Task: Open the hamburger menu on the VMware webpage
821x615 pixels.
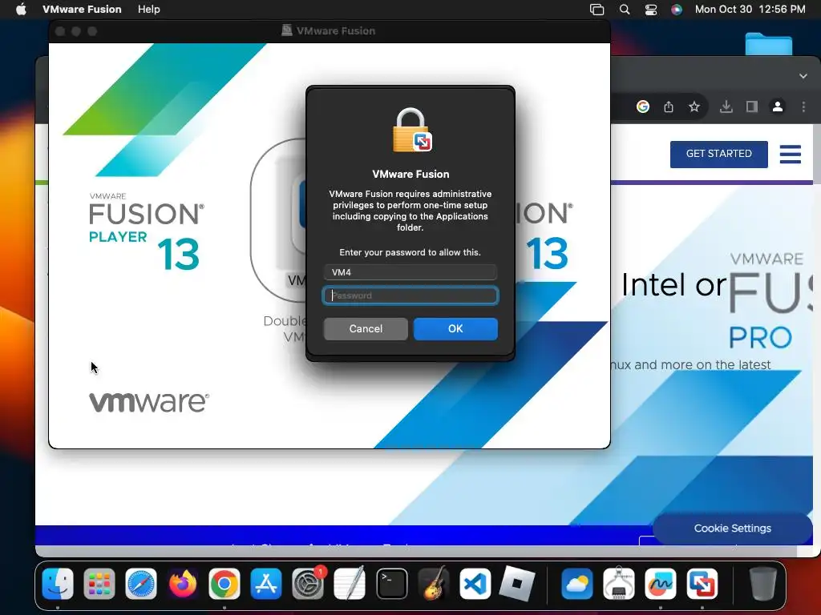Action: [790, 154]
